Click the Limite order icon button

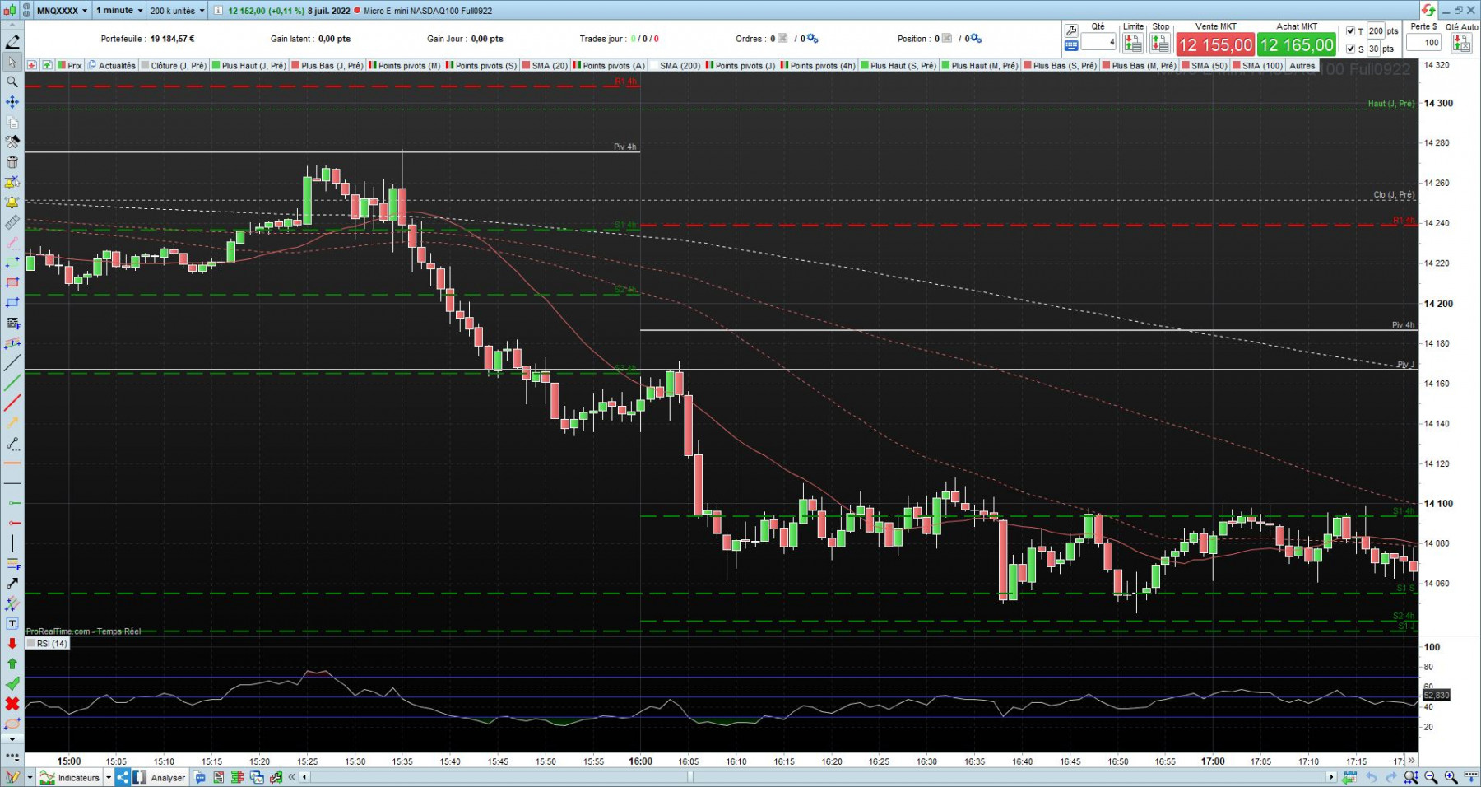(1133, 43)
